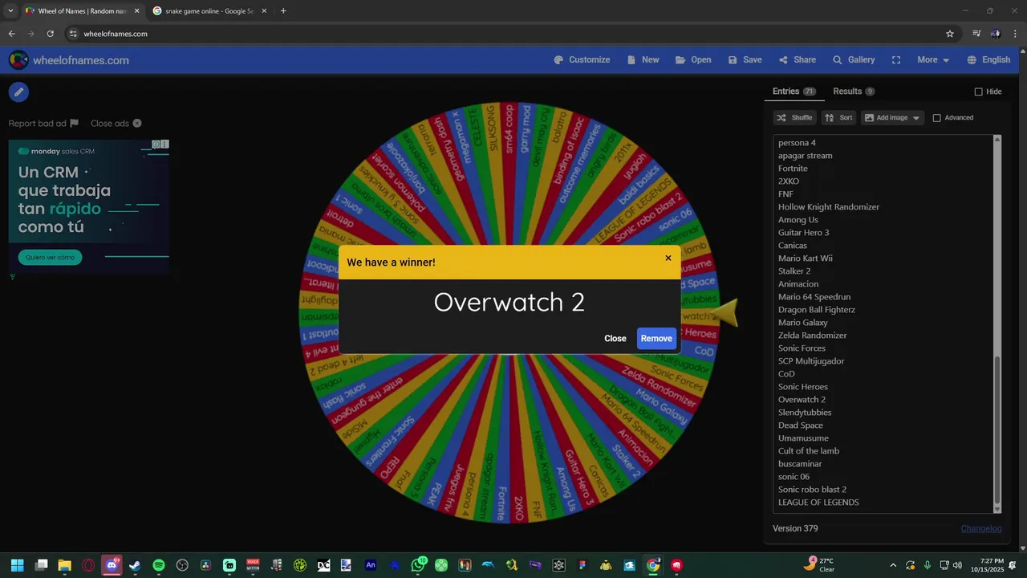Click 'Guitar Hero 3' entry text

[x=803, y=233]
